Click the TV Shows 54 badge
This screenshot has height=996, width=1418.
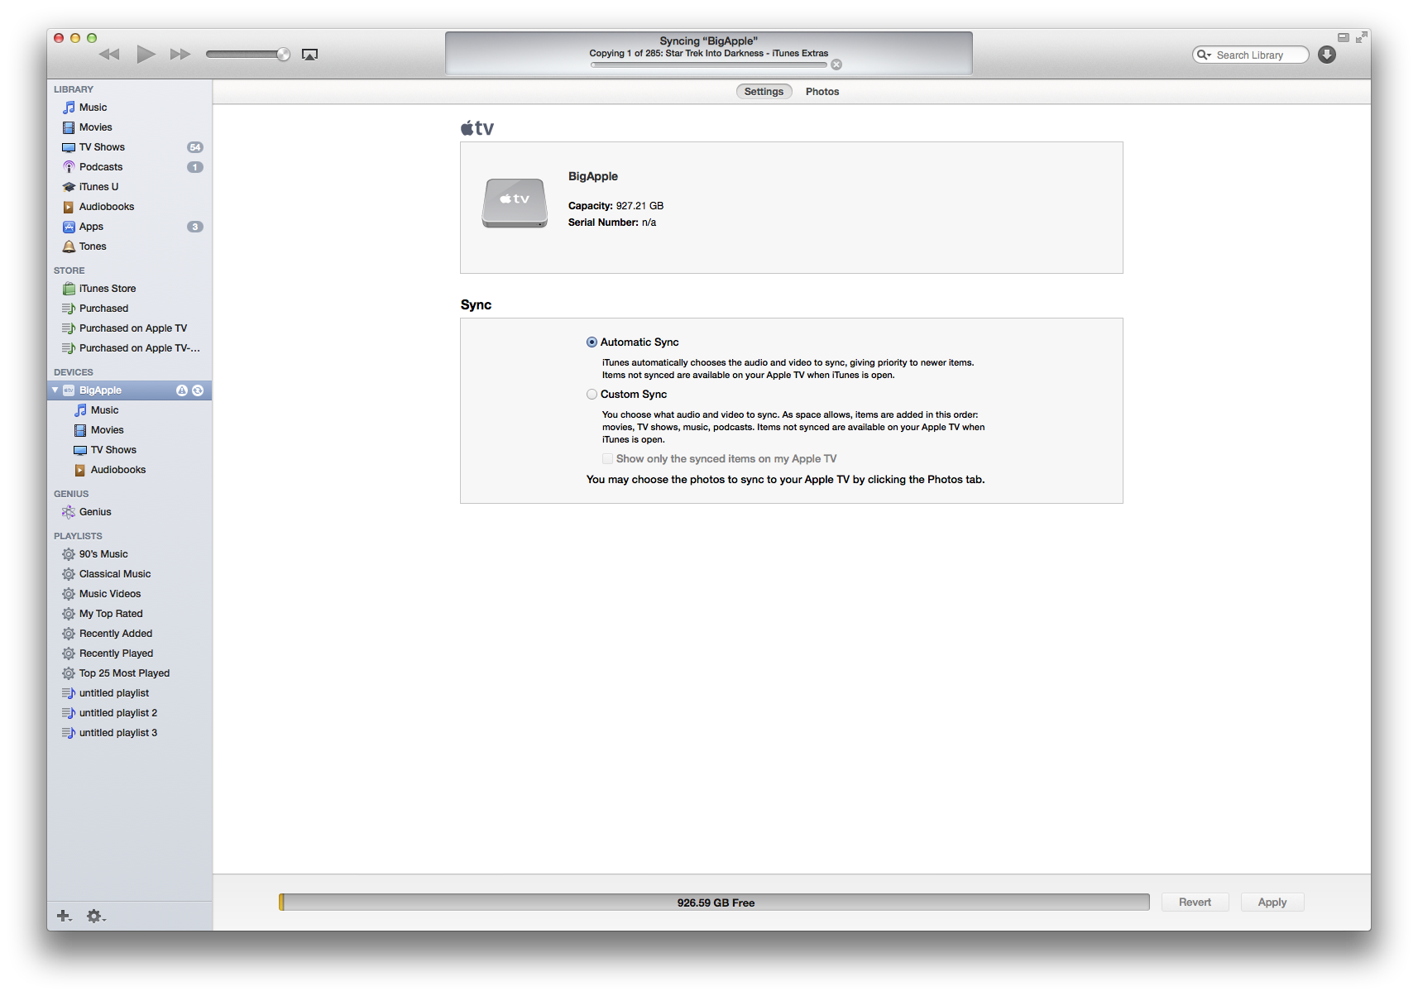pos(195,147)
